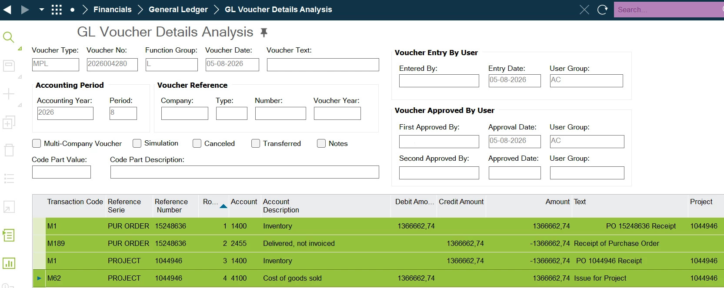Click the top Search box

[x=669, y=10]
